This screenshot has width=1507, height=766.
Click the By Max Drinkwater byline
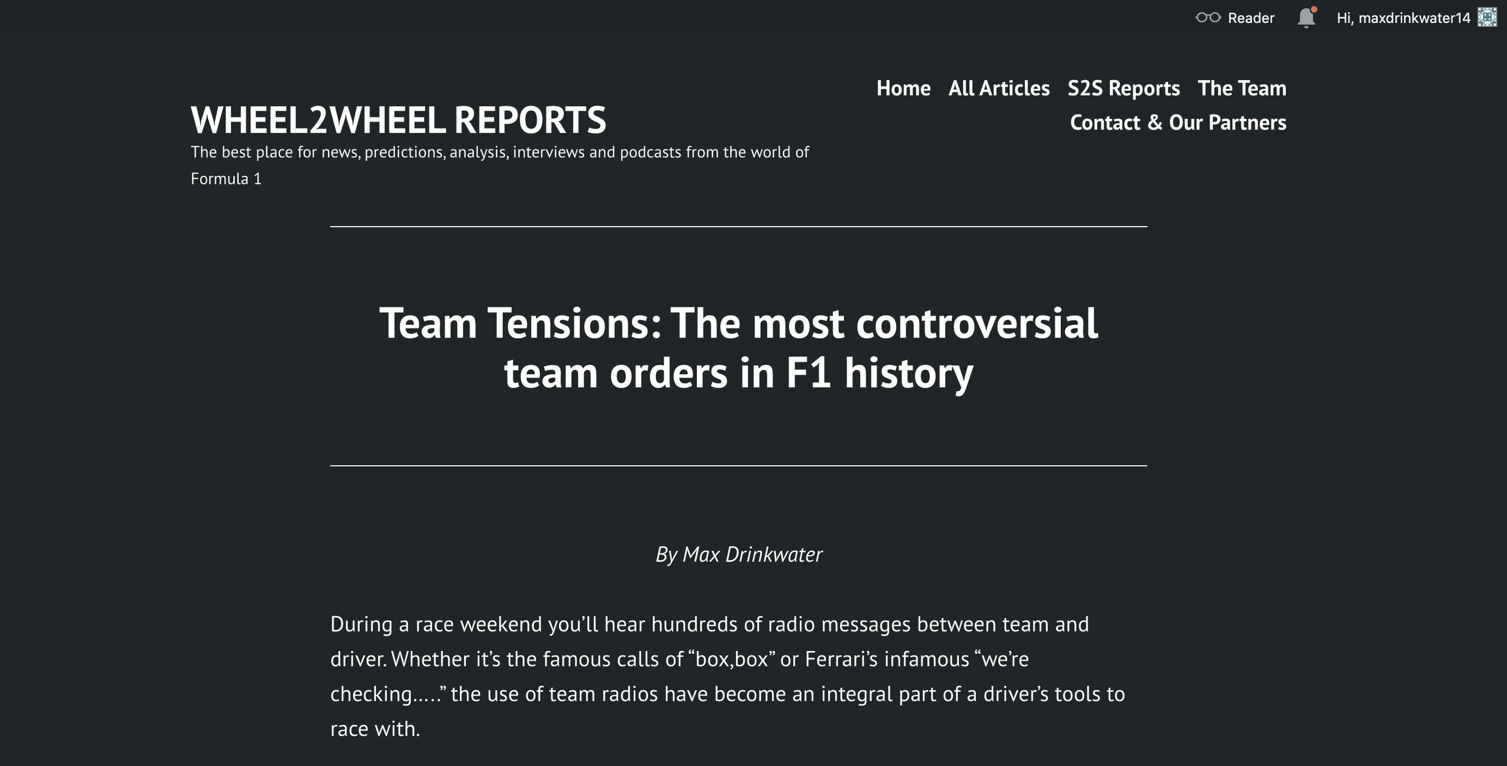[x=738, y=554]
